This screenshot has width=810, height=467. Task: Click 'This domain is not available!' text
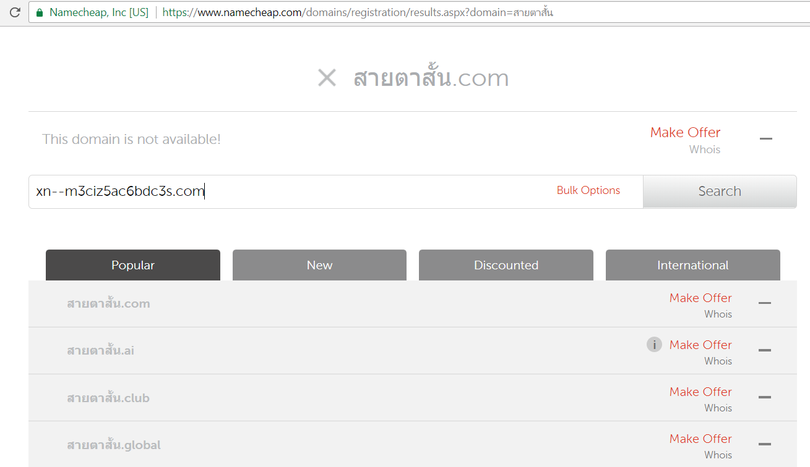[x=131, y=140]
